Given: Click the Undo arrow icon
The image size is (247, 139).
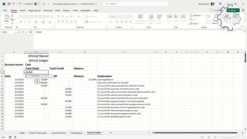Looking at the screenshot, I should point(14,4).
